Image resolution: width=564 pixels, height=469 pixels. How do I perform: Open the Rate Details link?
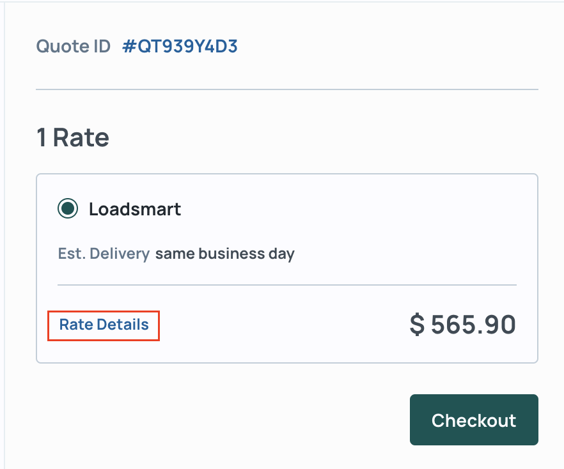tap(104, 325)
